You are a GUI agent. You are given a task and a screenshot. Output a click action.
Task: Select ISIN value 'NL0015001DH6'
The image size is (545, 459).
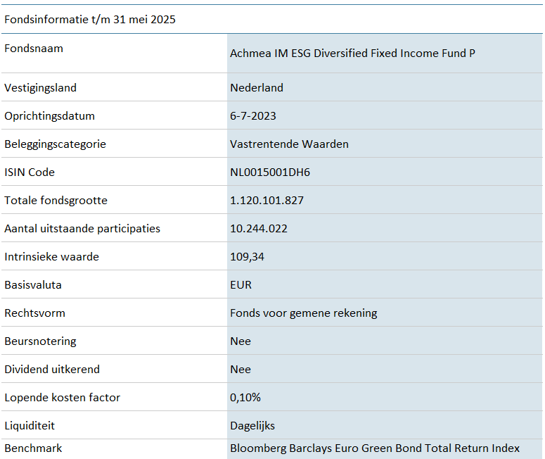270,172
